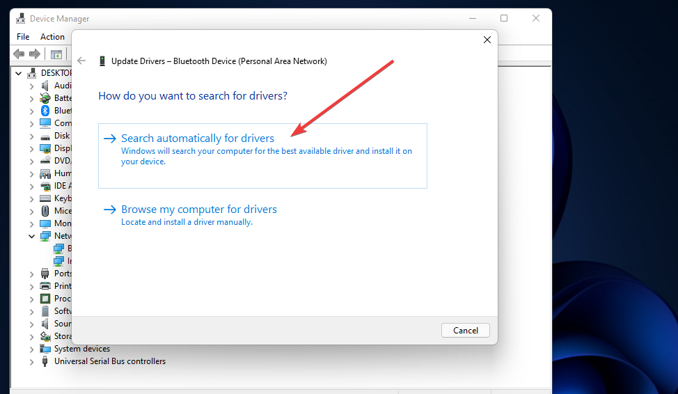Select the System devices tree label

click(x=81, y=349)
